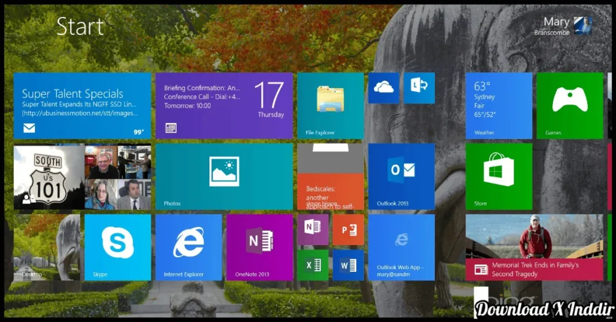616x322 pixels.
Task: Open the Lync tile
Action: coord(419,88)
